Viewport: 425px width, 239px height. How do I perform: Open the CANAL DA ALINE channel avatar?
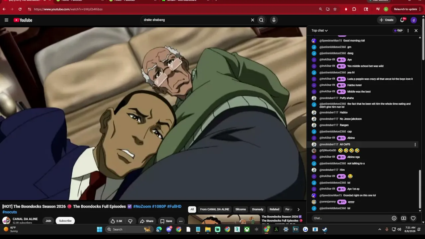point(6,221)
